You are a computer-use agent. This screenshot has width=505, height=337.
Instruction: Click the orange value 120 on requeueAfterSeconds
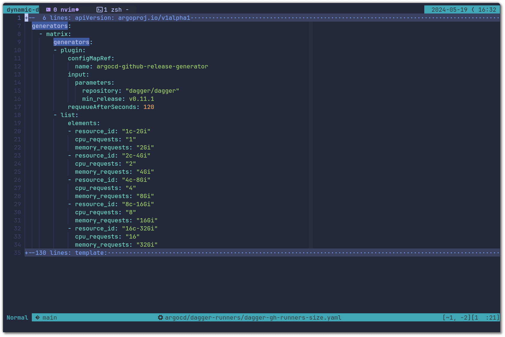(149, 107)
